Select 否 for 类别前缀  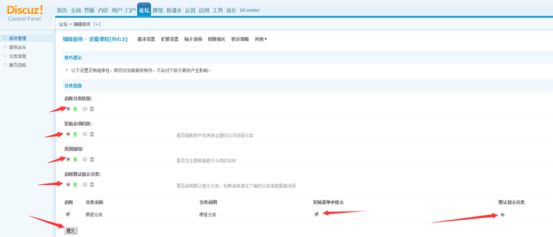point(84,159)
